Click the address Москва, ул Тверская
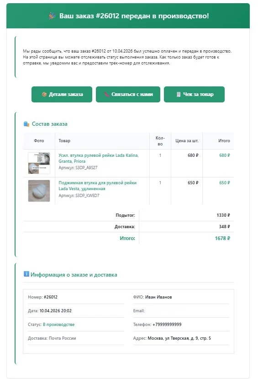Image resolution: width=258 pixels, height=379 pixels. tap(179, 338)
